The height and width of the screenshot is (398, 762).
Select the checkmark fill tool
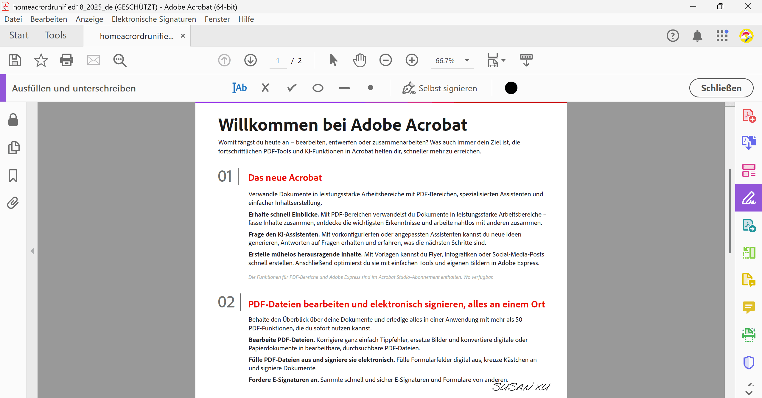[292, 88]
